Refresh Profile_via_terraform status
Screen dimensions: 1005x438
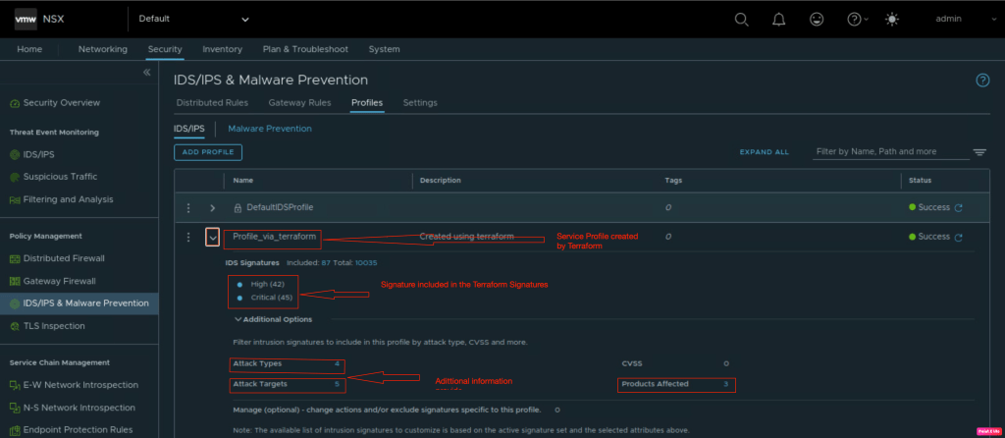point(959,238)
